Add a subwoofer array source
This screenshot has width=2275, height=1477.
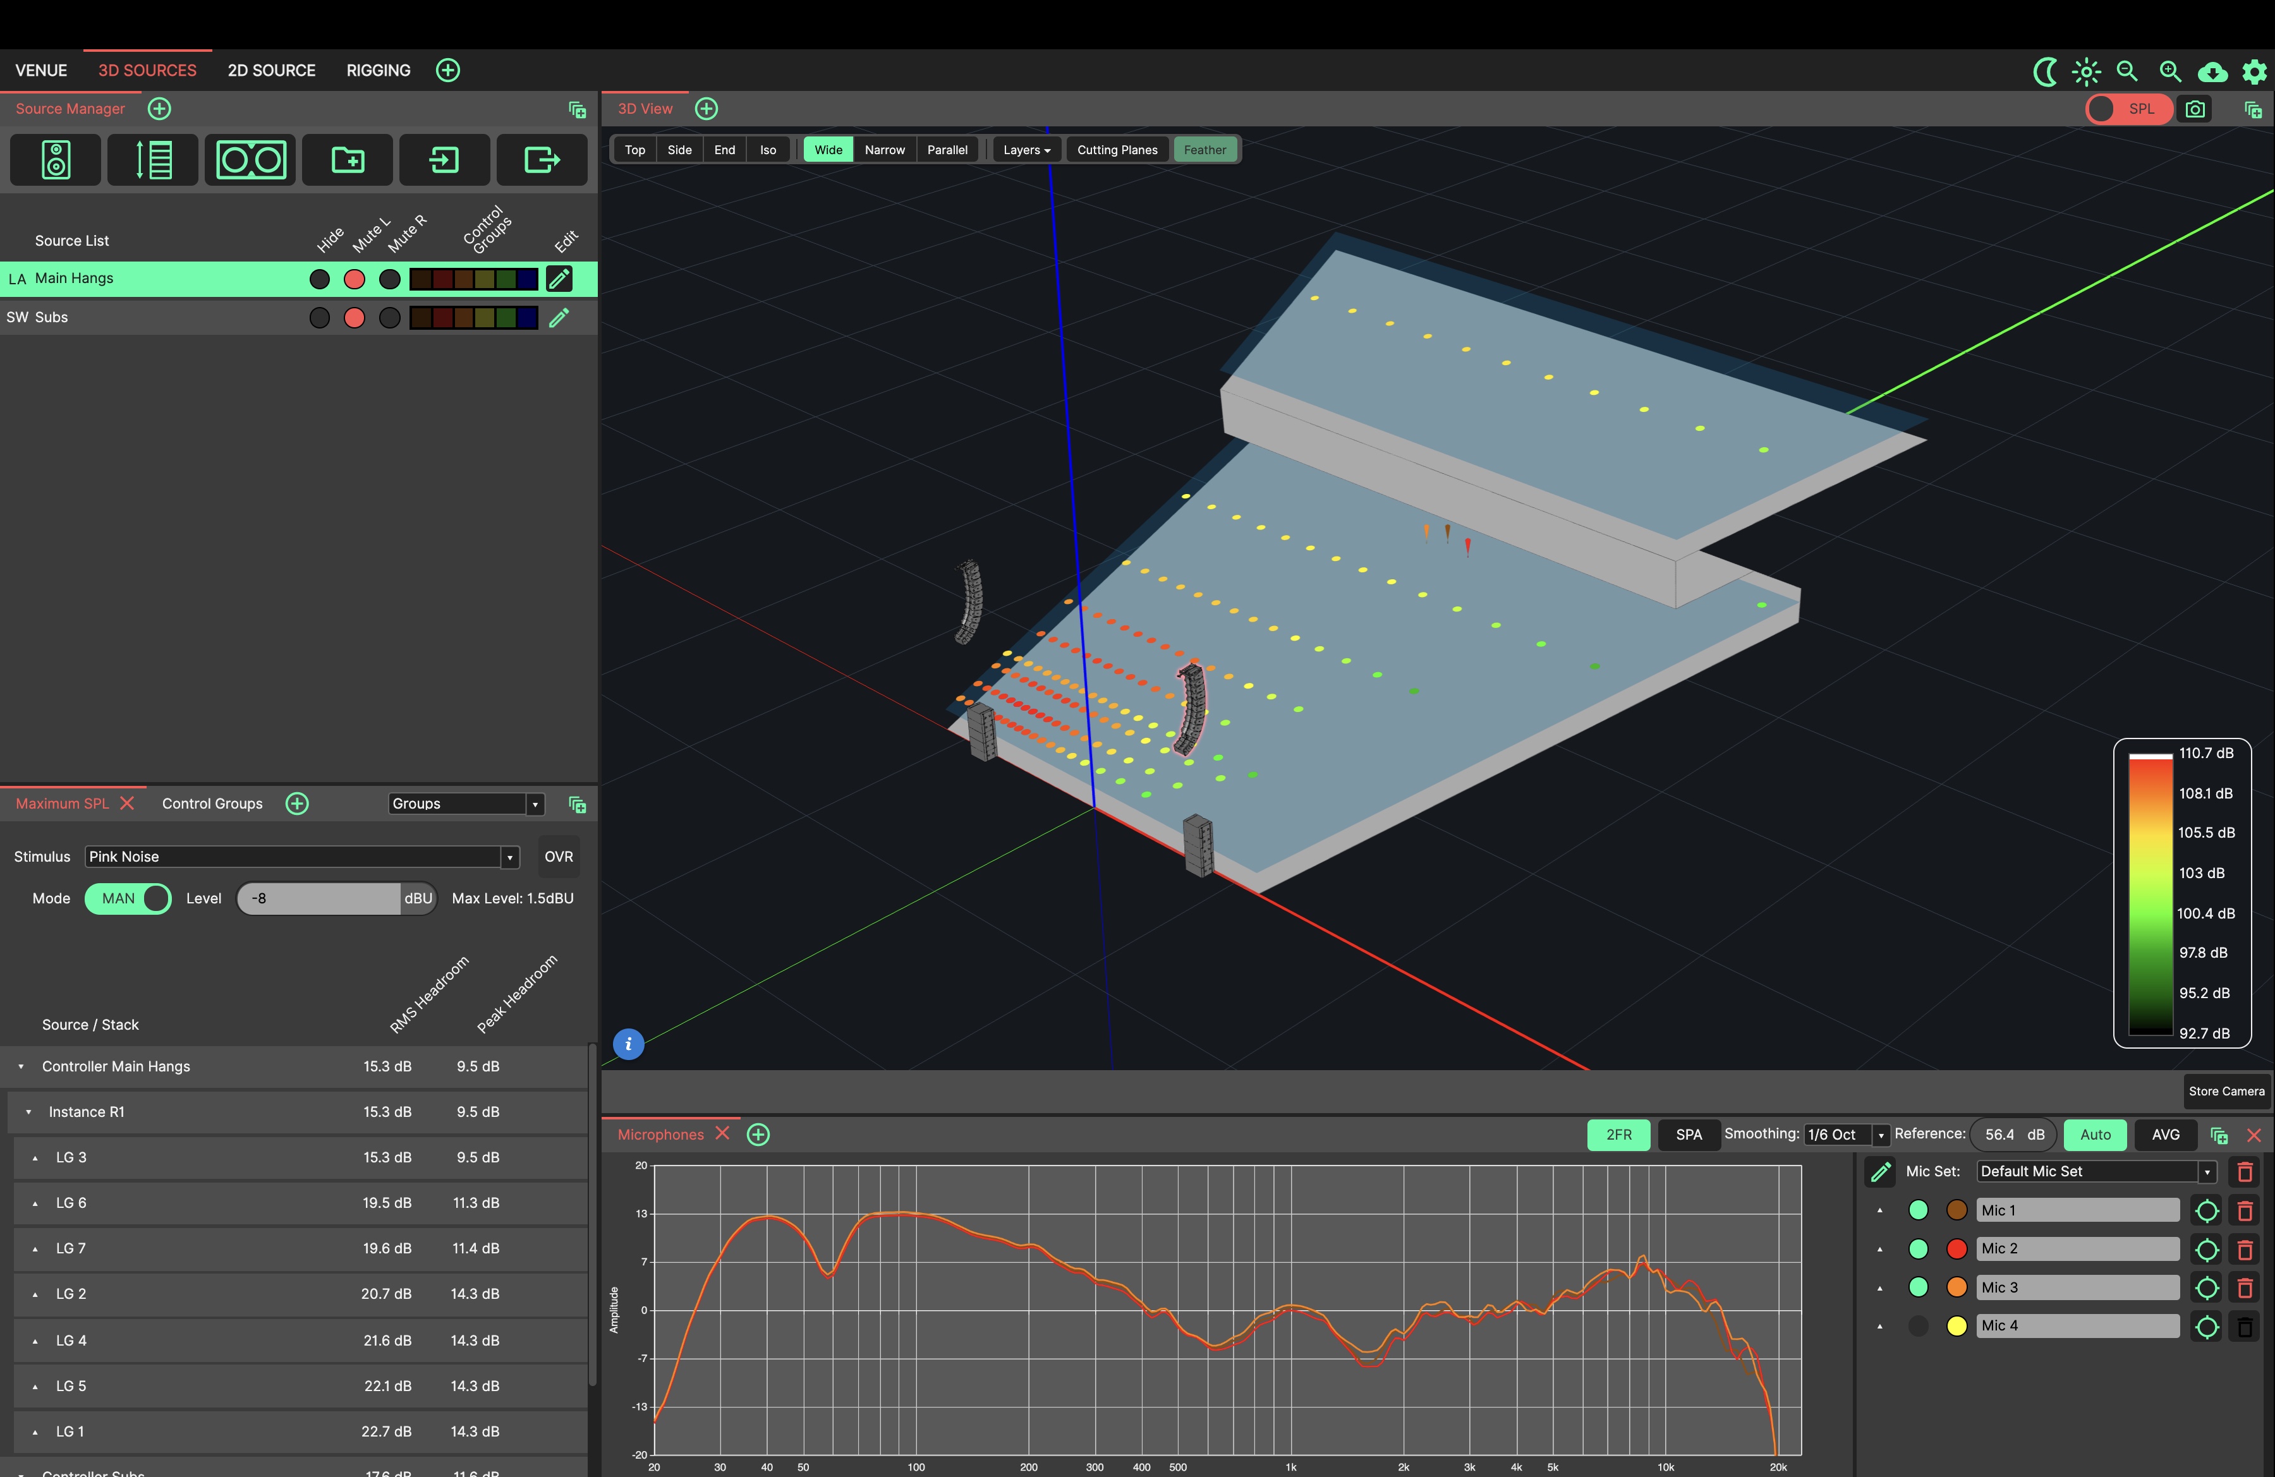click(250, 160)
